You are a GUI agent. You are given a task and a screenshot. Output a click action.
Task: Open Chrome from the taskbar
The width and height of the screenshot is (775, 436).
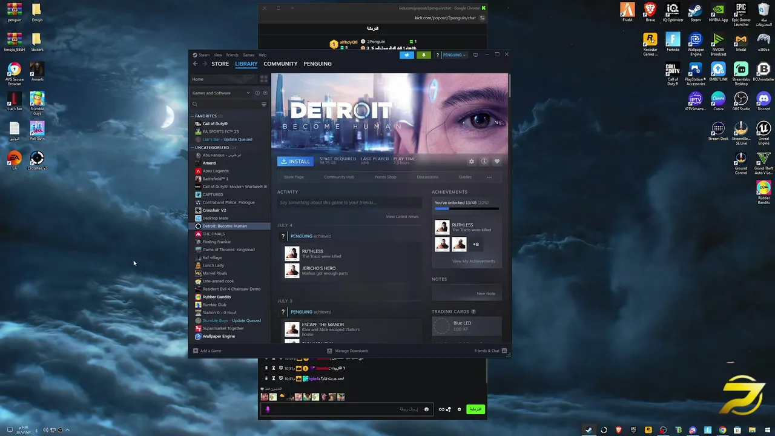click(x=722, y=430)
